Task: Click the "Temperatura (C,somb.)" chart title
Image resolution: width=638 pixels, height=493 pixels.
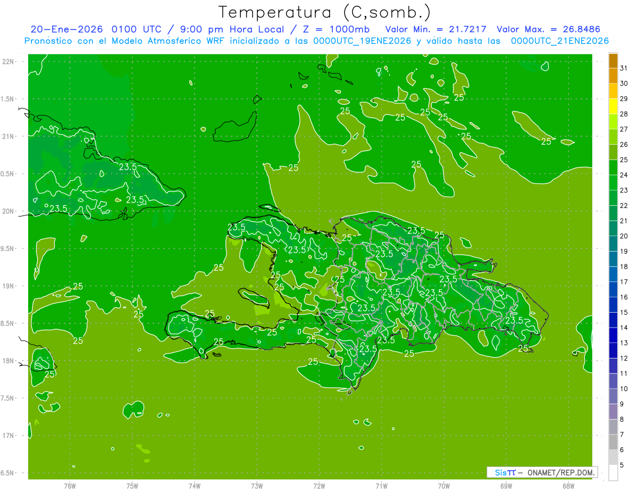Action: click(x=325, y=12)
